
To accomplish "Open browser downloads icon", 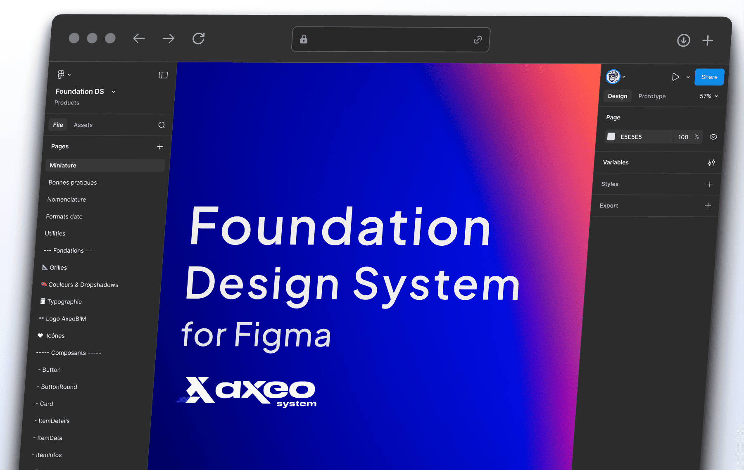I will click(684, 40).
